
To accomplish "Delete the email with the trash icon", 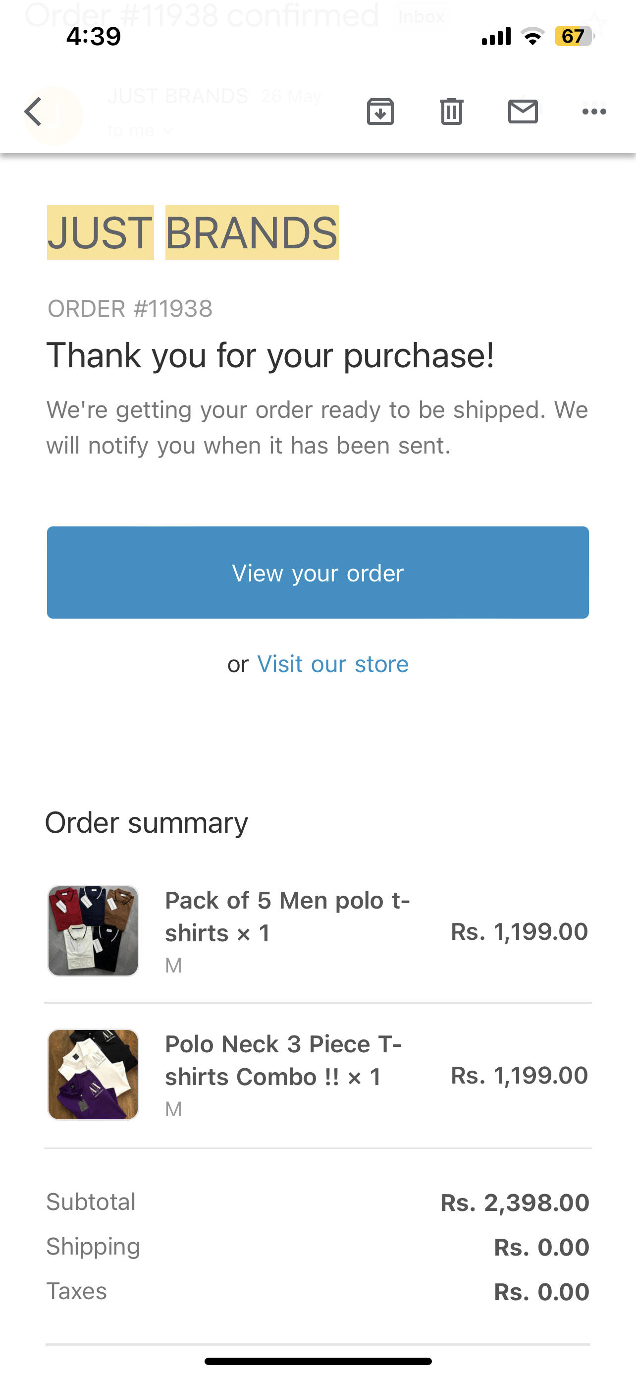I will tap(451, 112).
